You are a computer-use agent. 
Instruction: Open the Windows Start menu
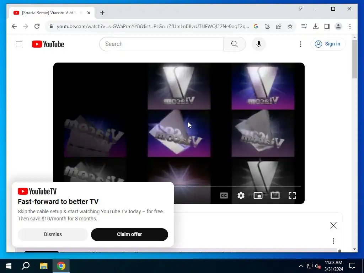point(9,266)
